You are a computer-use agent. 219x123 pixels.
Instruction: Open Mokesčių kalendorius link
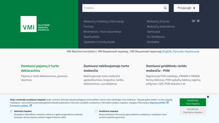pyautogui.click(x=161, y=27)
